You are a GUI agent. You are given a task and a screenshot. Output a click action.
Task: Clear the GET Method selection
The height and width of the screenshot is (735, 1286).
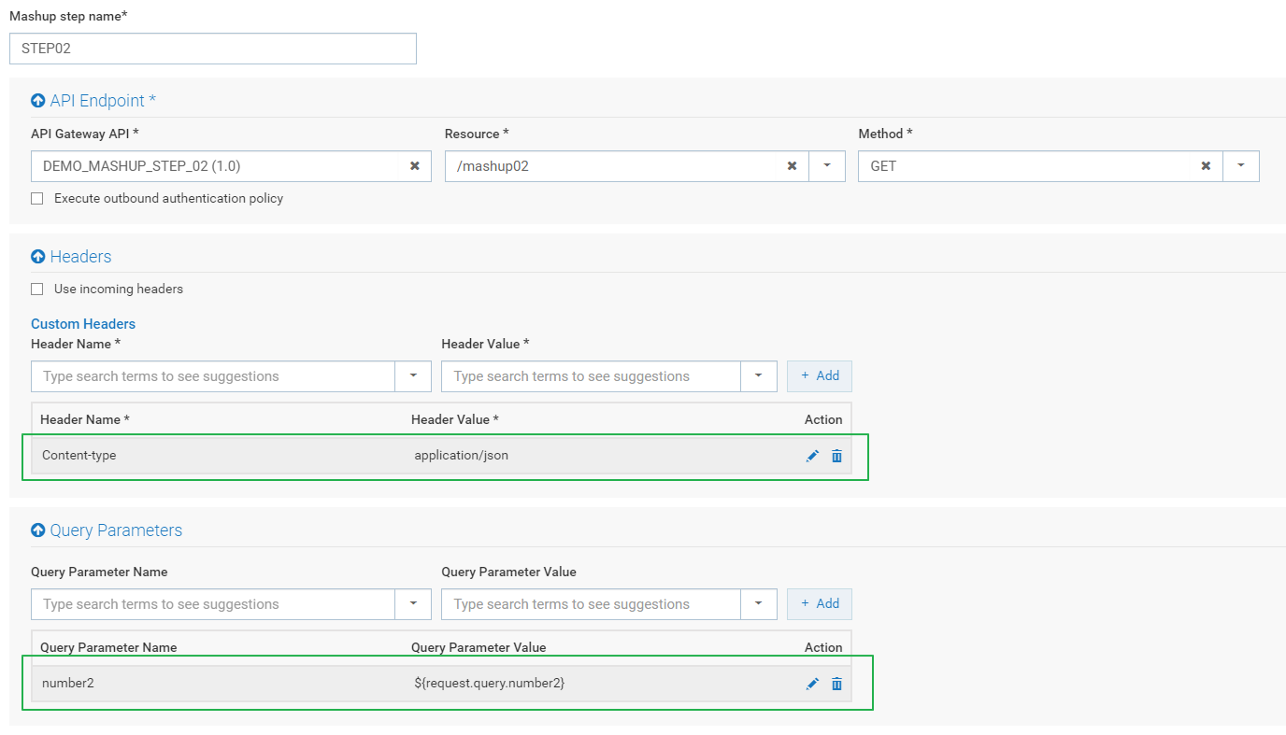click(x=1206, y=166)
